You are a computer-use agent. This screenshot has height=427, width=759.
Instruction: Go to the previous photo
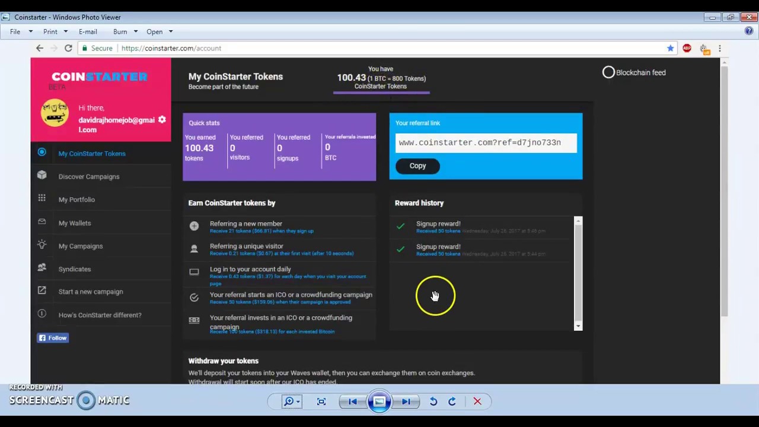click(353, 401)
